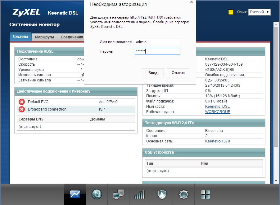Open the System settings gear section

coord(183,194)
